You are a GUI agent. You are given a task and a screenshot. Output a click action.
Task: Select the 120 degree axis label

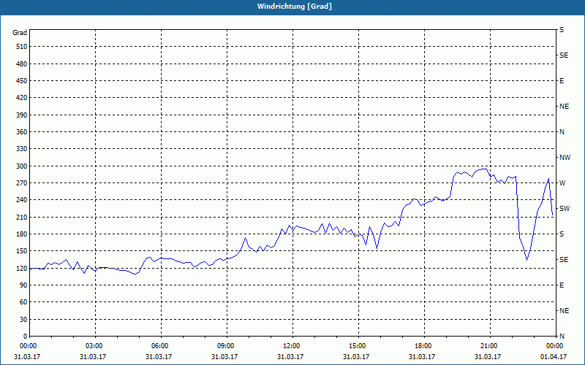pyautogui.click(x=22, y=268)
